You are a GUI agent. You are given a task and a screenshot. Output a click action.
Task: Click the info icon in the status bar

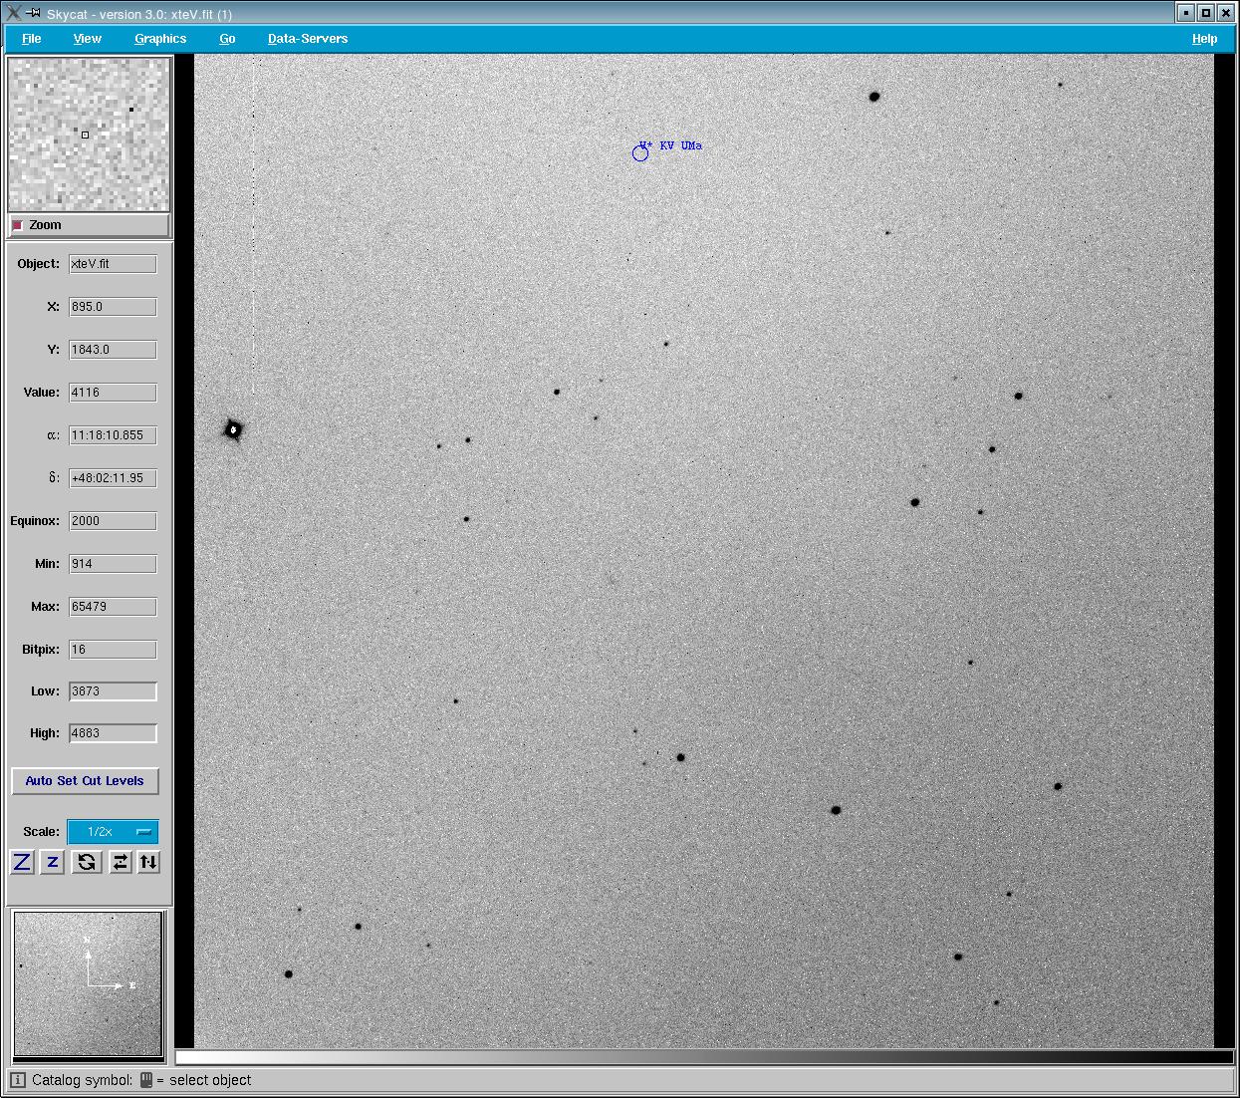coord(18,1080)
